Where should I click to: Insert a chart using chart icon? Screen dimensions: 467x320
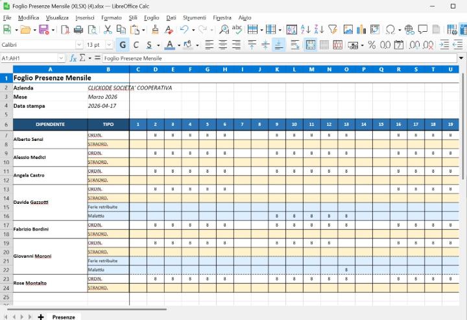tap(361, 29)
